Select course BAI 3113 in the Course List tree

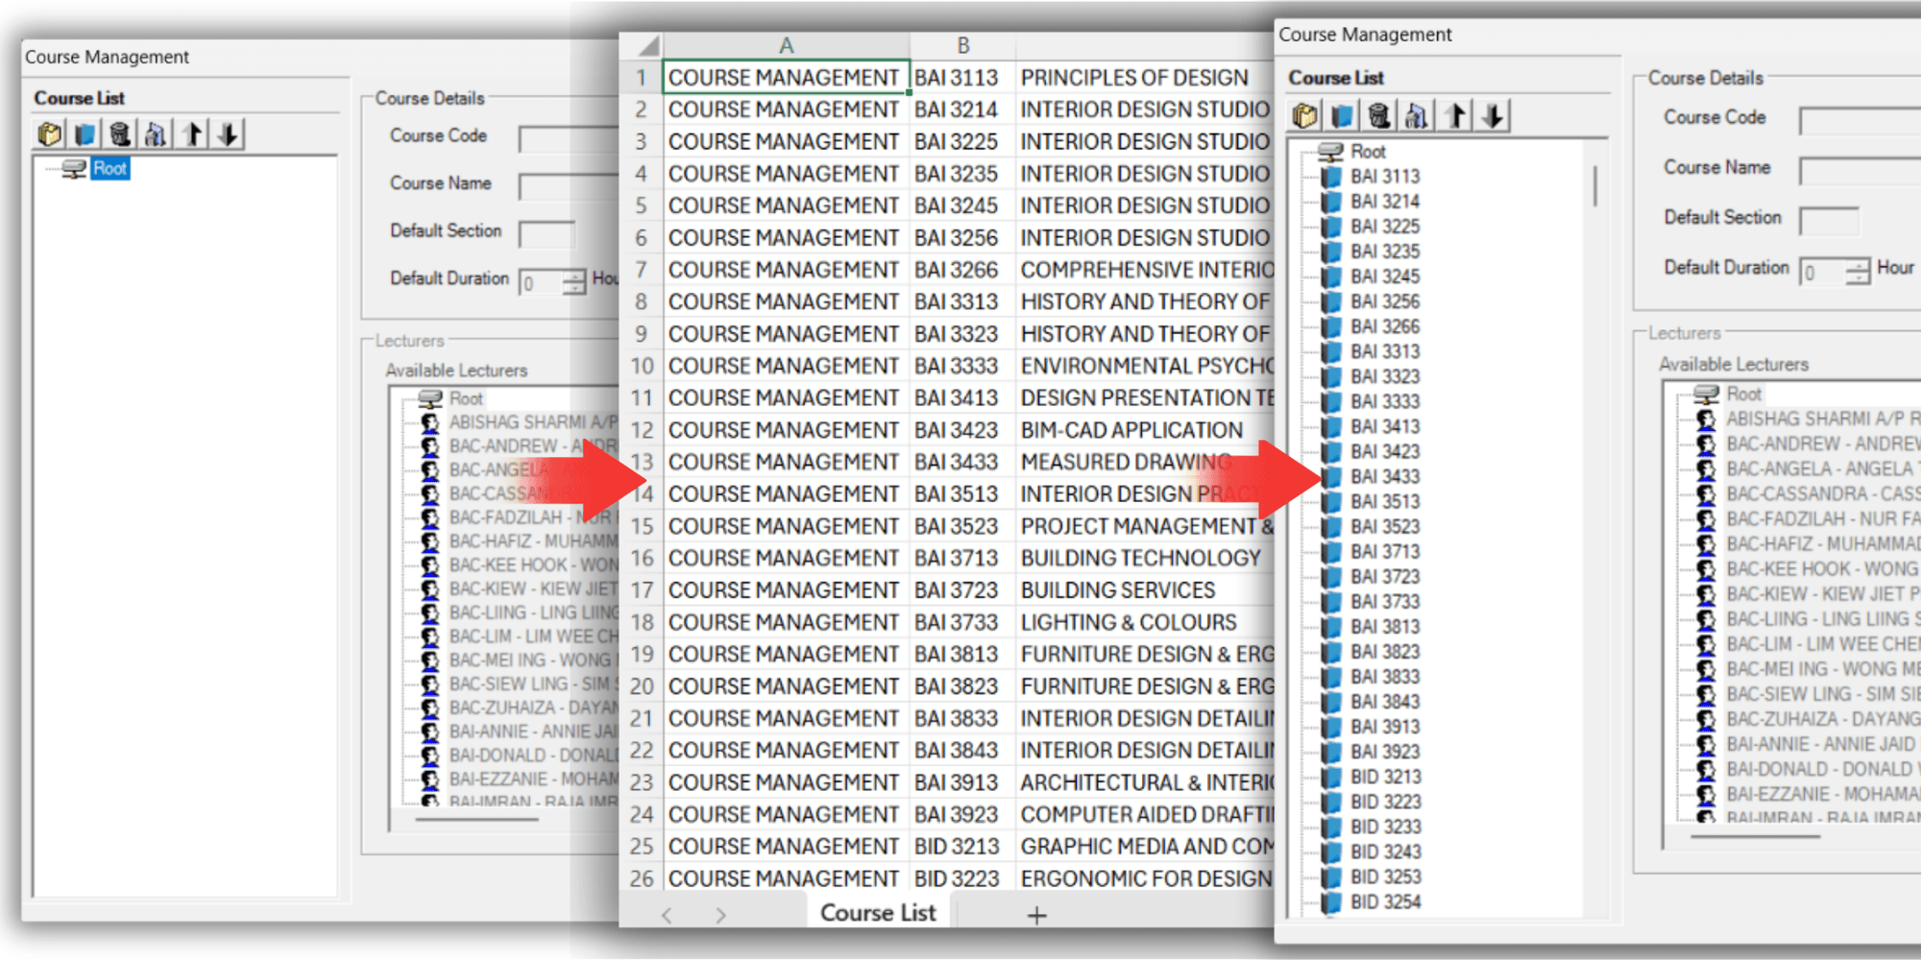click(x=1384, y=177)
